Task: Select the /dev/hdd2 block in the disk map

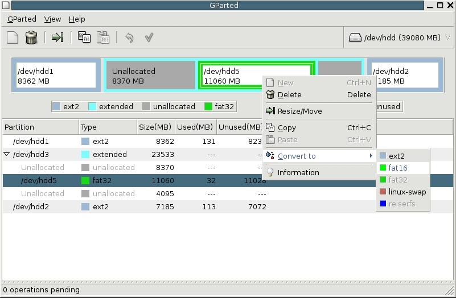Action: click(408, 75)
